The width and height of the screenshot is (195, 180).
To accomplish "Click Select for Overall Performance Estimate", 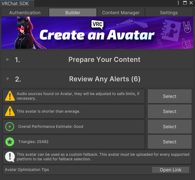I will pos(170,127).
